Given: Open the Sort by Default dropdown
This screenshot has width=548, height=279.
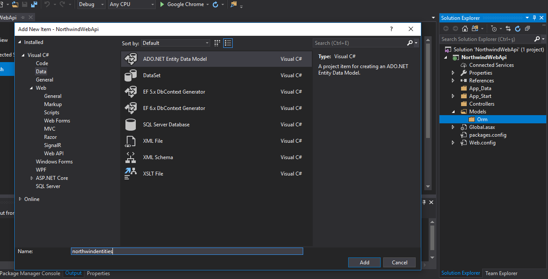Looking at the screenshot, I should (x=176, y=43).
